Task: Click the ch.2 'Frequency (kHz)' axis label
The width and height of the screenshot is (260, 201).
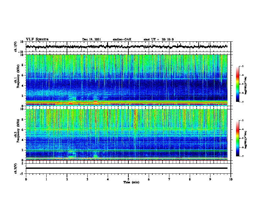Action: click(x=18, y=131)
